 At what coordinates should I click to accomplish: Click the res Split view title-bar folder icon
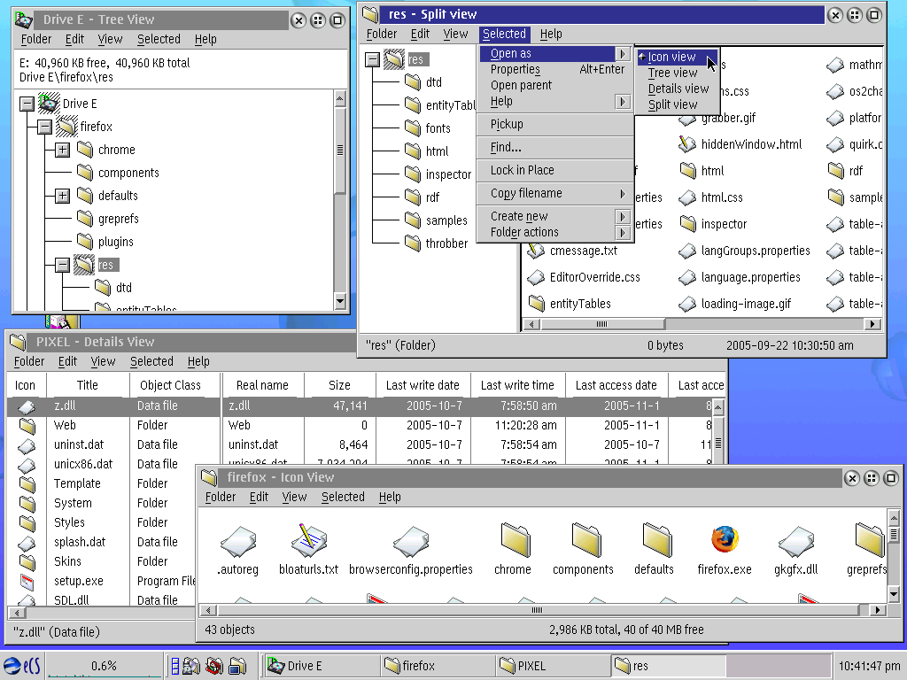point(371,14)
